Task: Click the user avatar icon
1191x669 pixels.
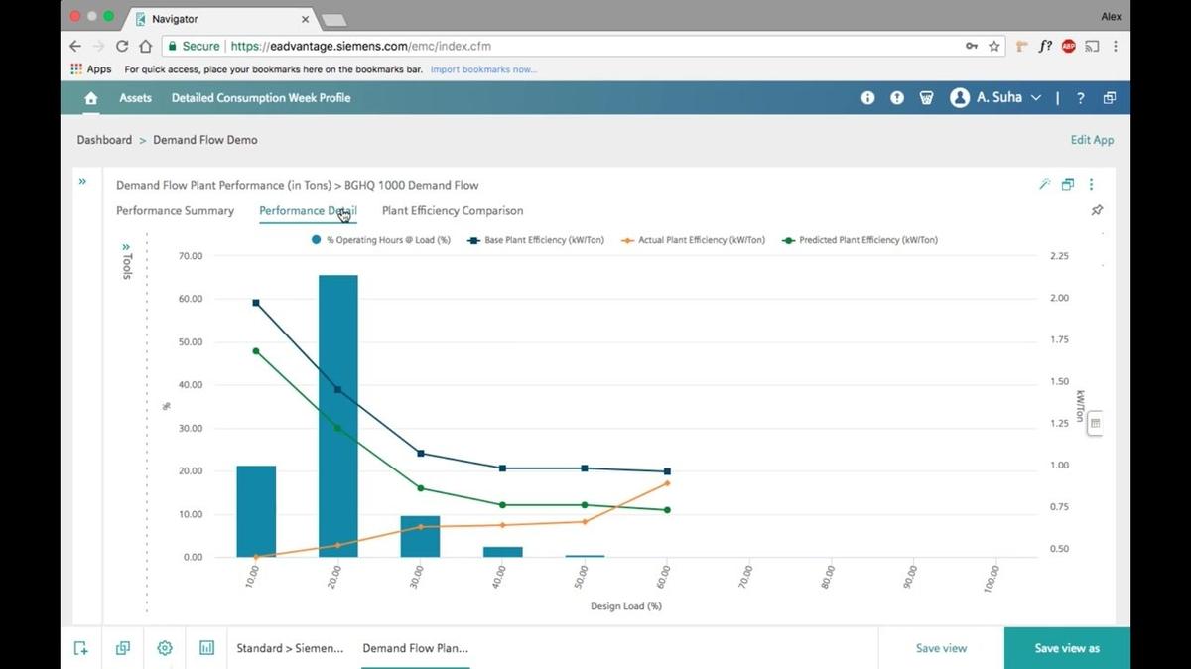Action: pos(960,98)
